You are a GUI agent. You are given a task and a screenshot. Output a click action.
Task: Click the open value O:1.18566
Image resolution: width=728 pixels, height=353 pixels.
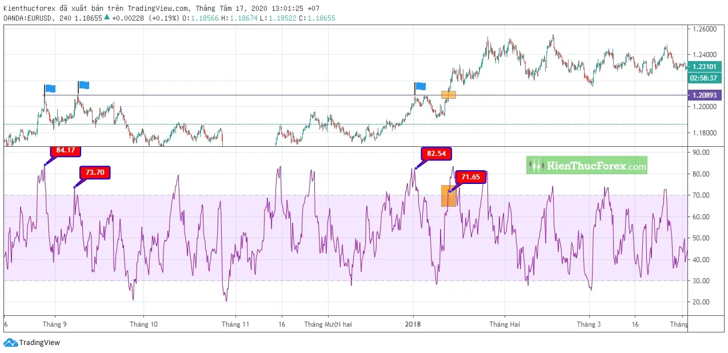click(202, 18)
